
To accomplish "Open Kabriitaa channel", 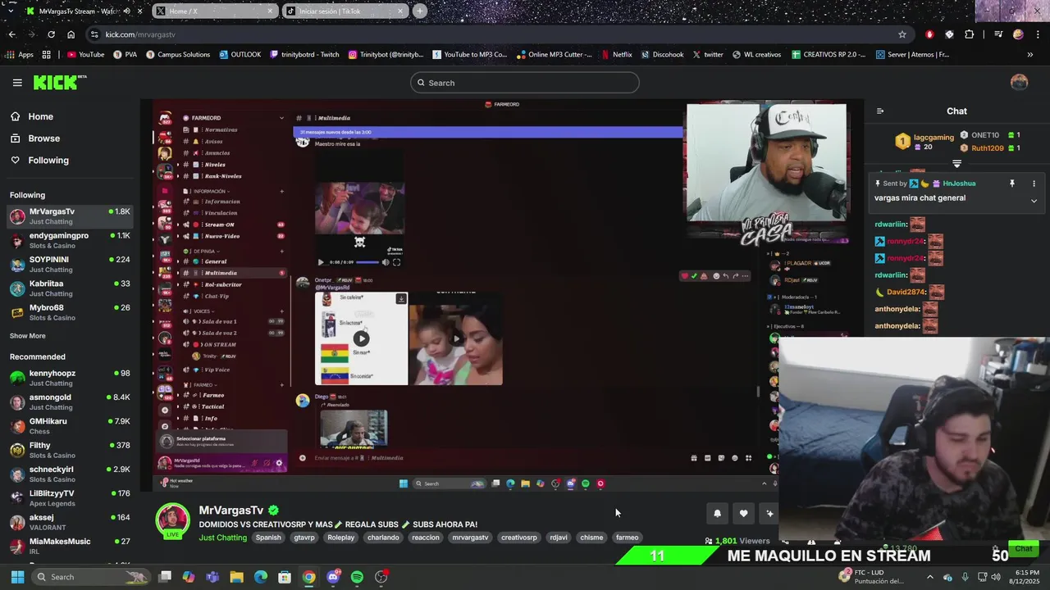I will pyautogui.click(x=70, y=288).
